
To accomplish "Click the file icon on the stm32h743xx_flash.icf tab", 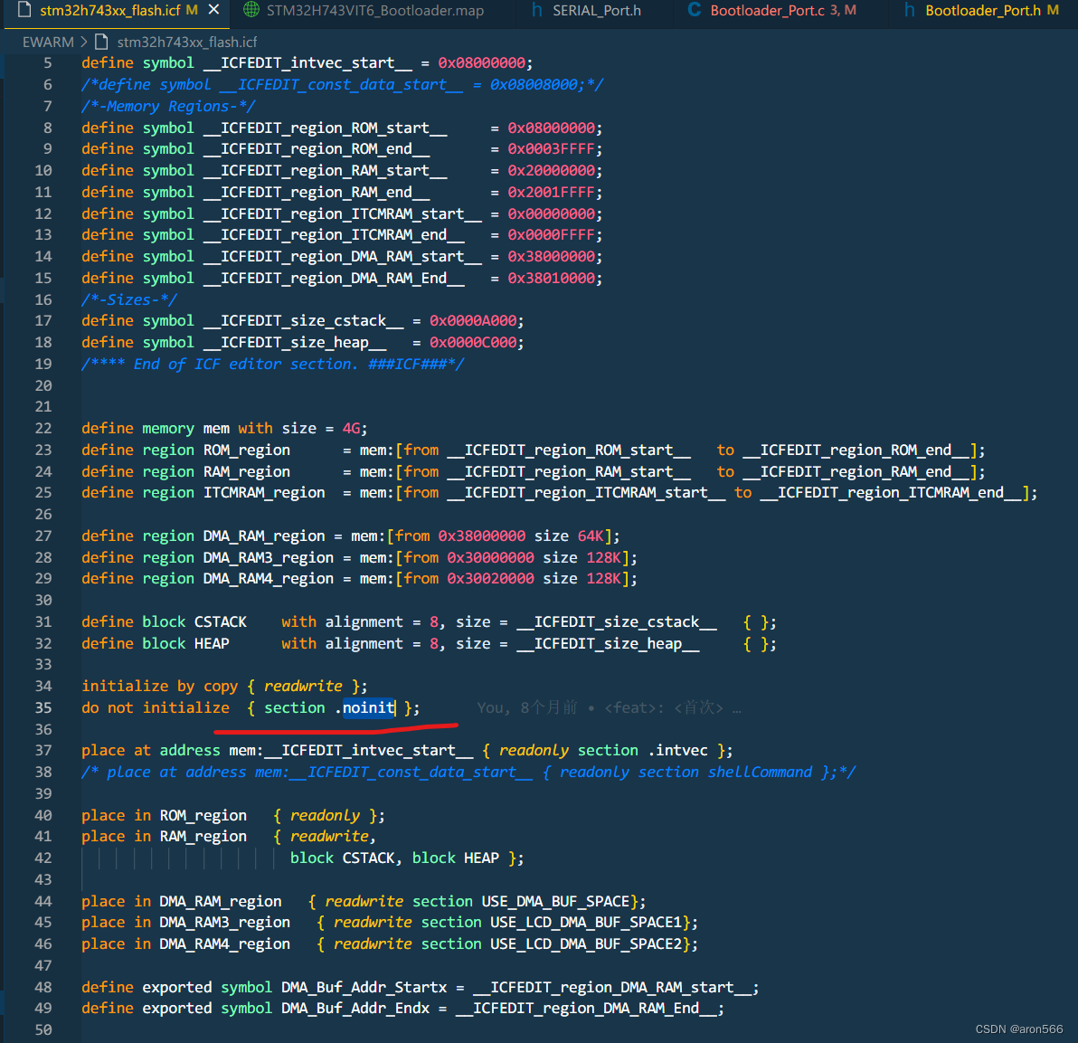I will coord(24,10).
